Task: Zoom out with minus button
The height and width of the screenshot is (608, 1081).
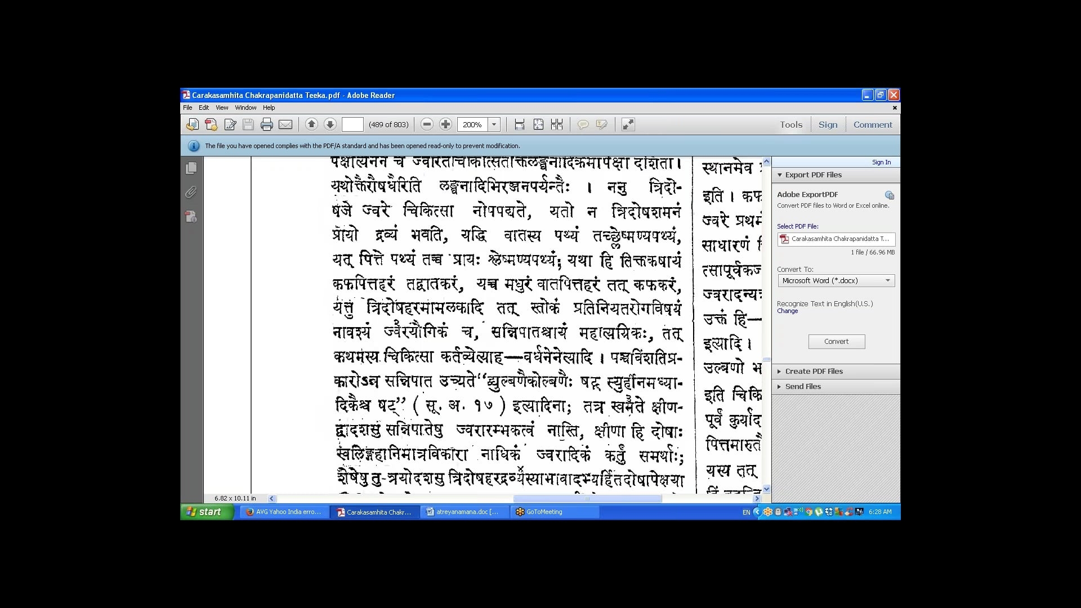Action: [427, 124]
